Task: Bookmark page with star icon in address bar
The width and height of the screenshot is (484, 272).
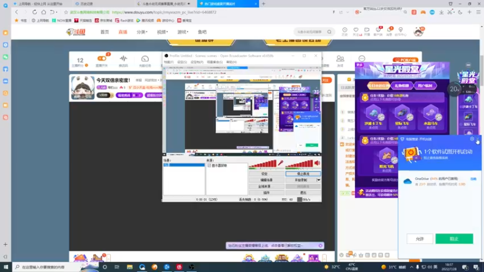Action: [x=66, y=12]
